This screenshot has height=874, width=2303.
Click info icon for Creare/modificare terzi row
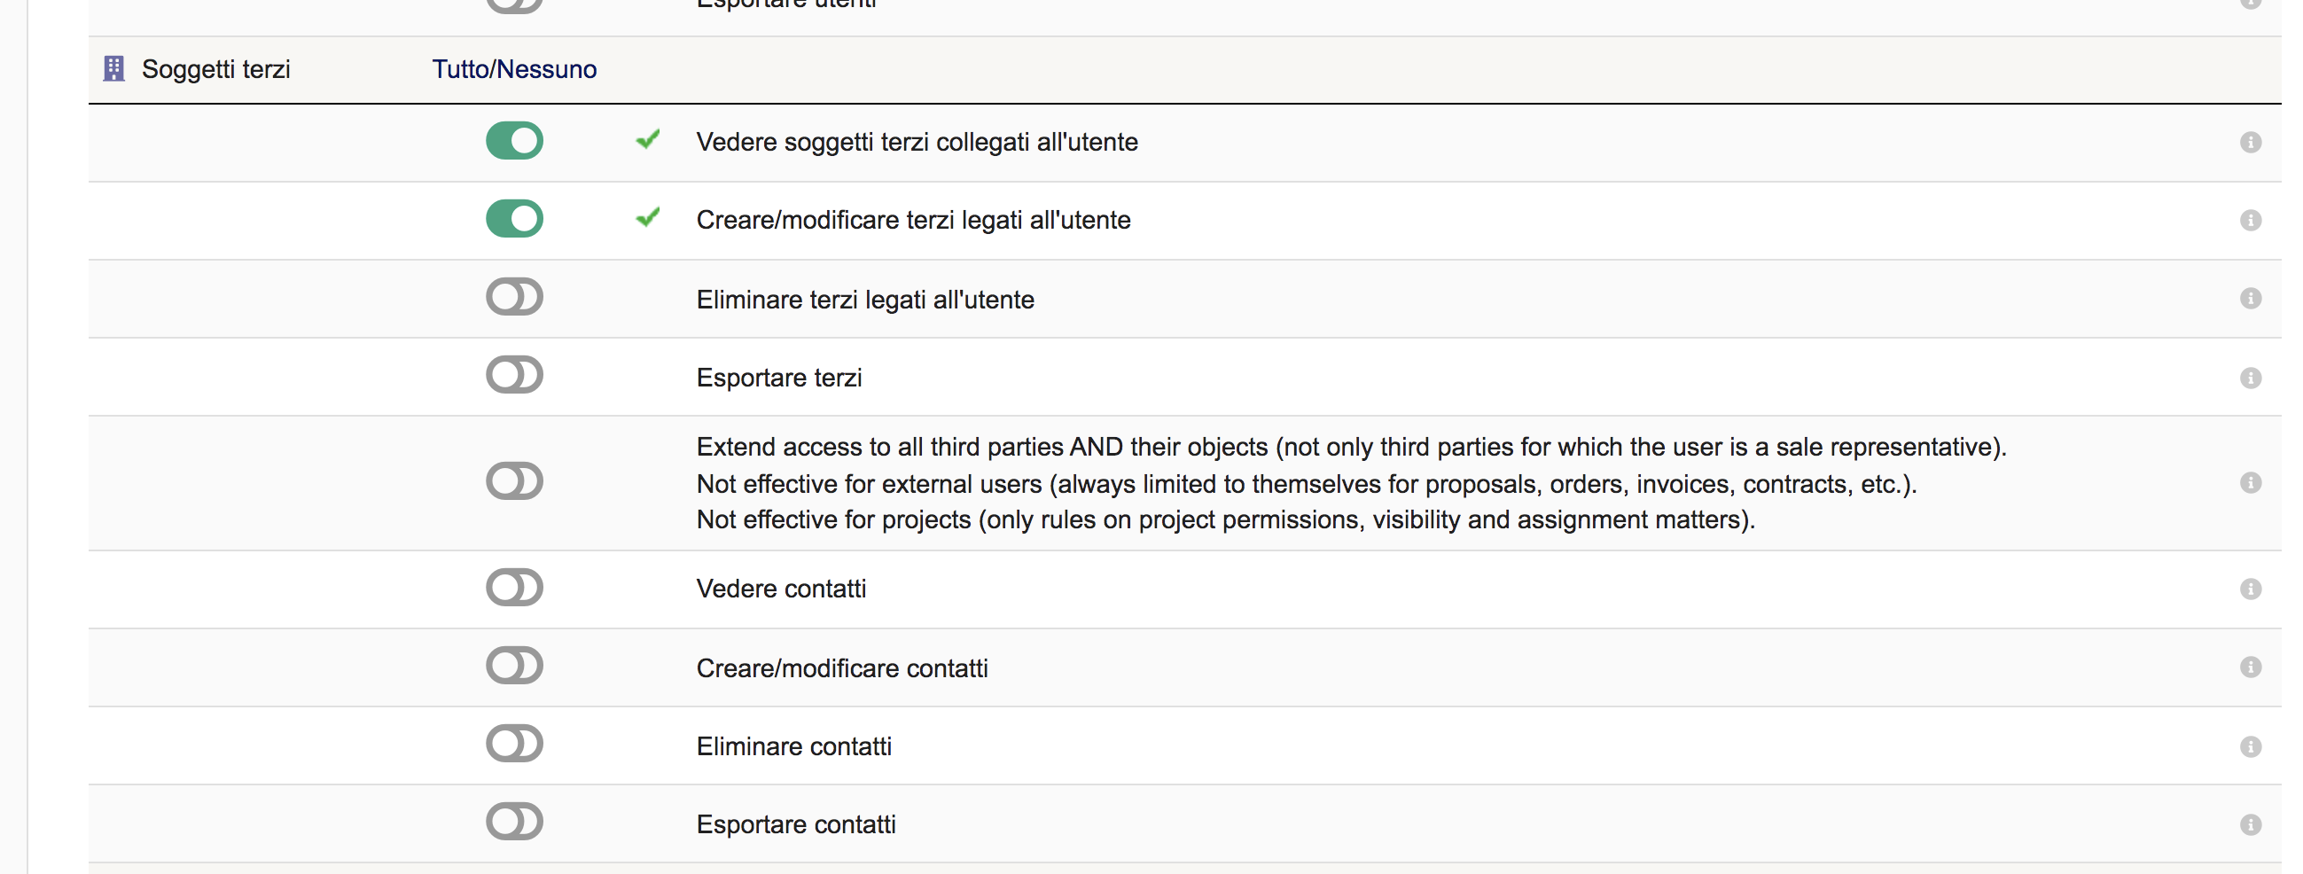coord(2250,220)
